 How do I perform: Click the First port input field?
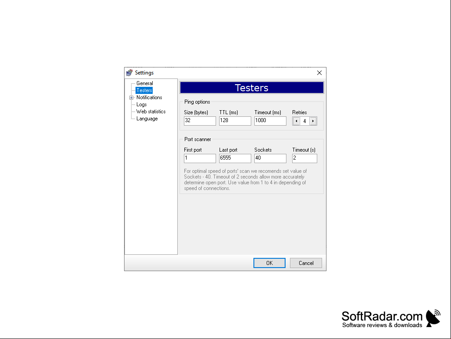coord(200,158)
